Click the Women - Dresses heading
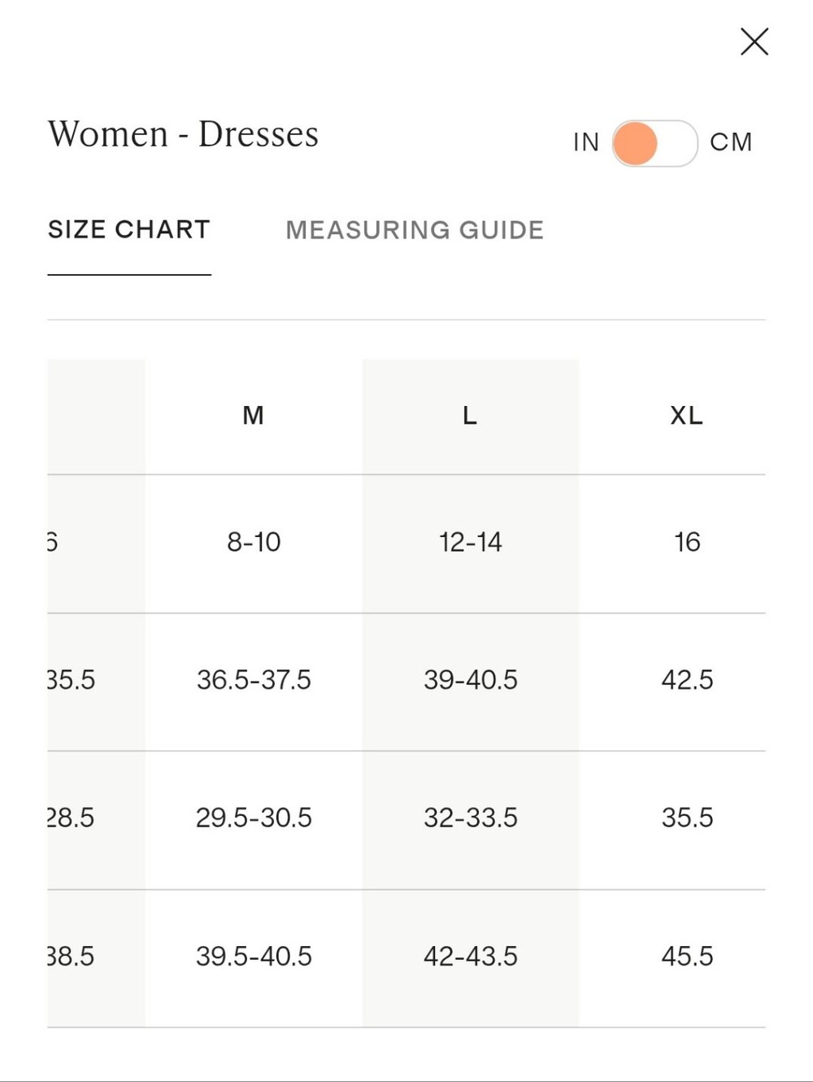Viewport: 813px width, 1082px height. (183, 134)
